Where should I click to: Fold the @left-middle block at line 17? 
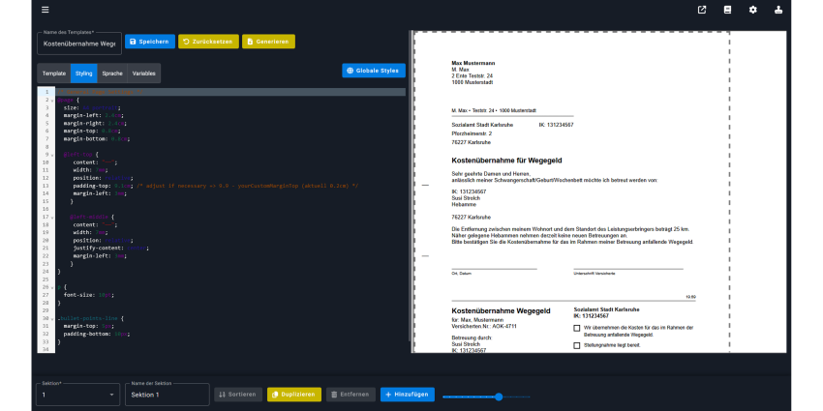(52, 217)
